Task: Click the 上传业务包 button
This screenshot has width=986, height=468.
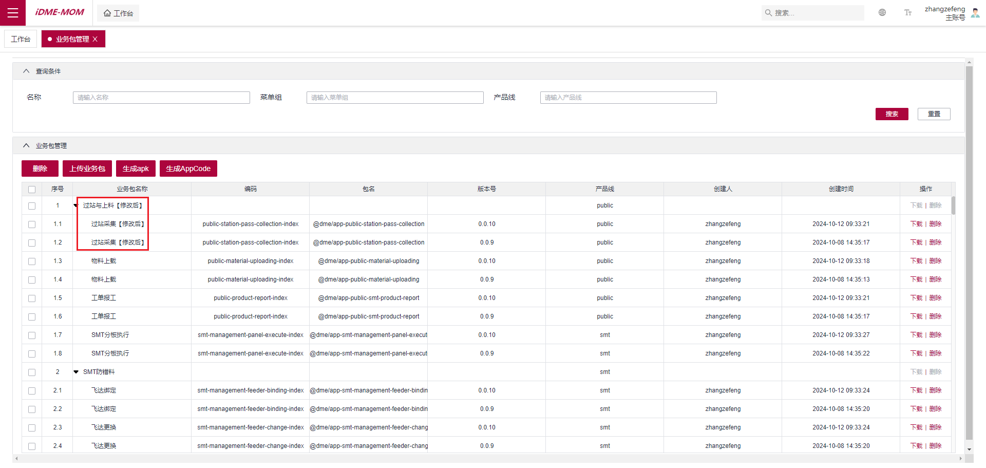Action: tap(87, 169)
